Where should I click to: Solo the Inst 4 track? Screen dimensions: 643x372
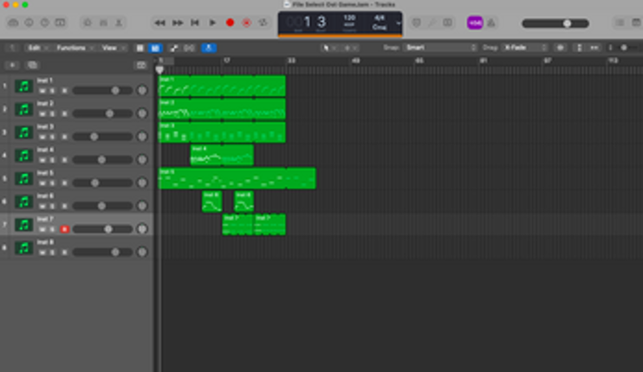[52, 160]
